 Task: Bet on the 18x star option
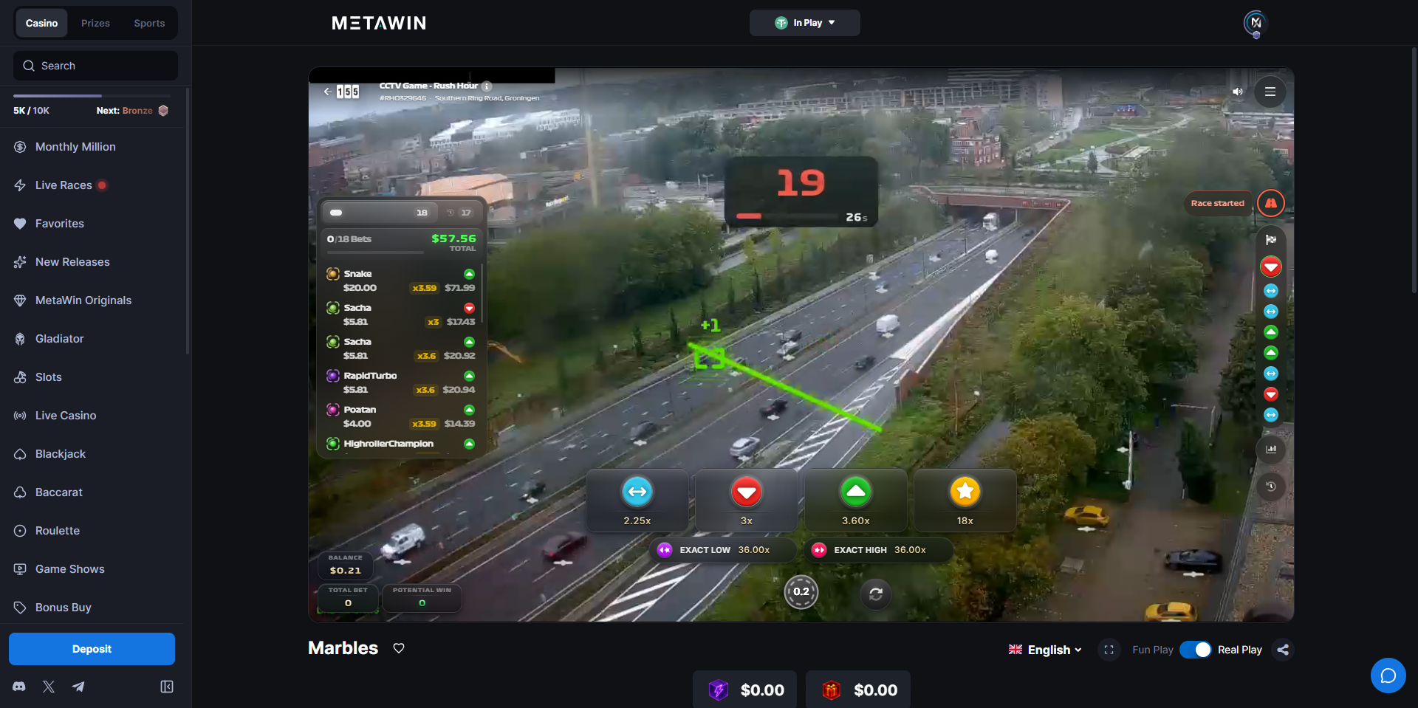[x=965, y=501]
